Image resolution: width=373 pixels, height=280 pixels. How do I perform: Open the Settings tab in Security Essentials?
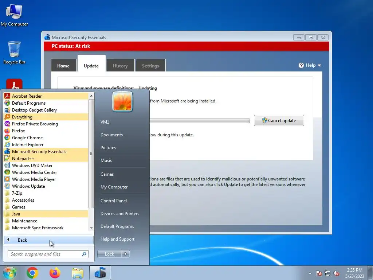150,66
